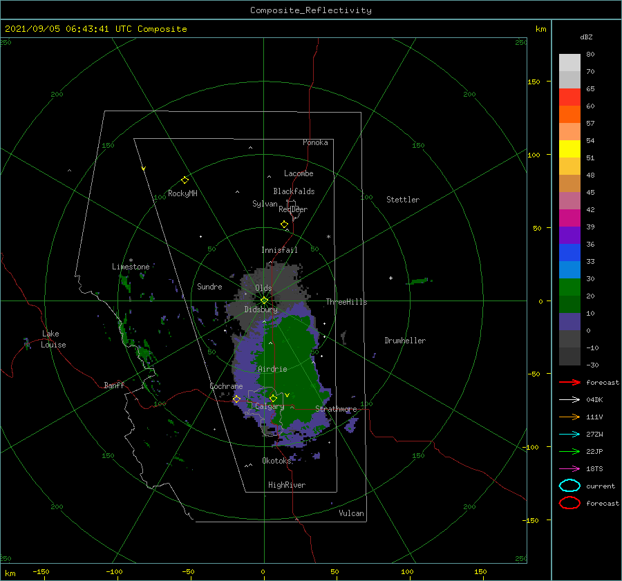Click the yellow diamond marker beside RockyMH
622x581 pixels.
click(185, 180)
